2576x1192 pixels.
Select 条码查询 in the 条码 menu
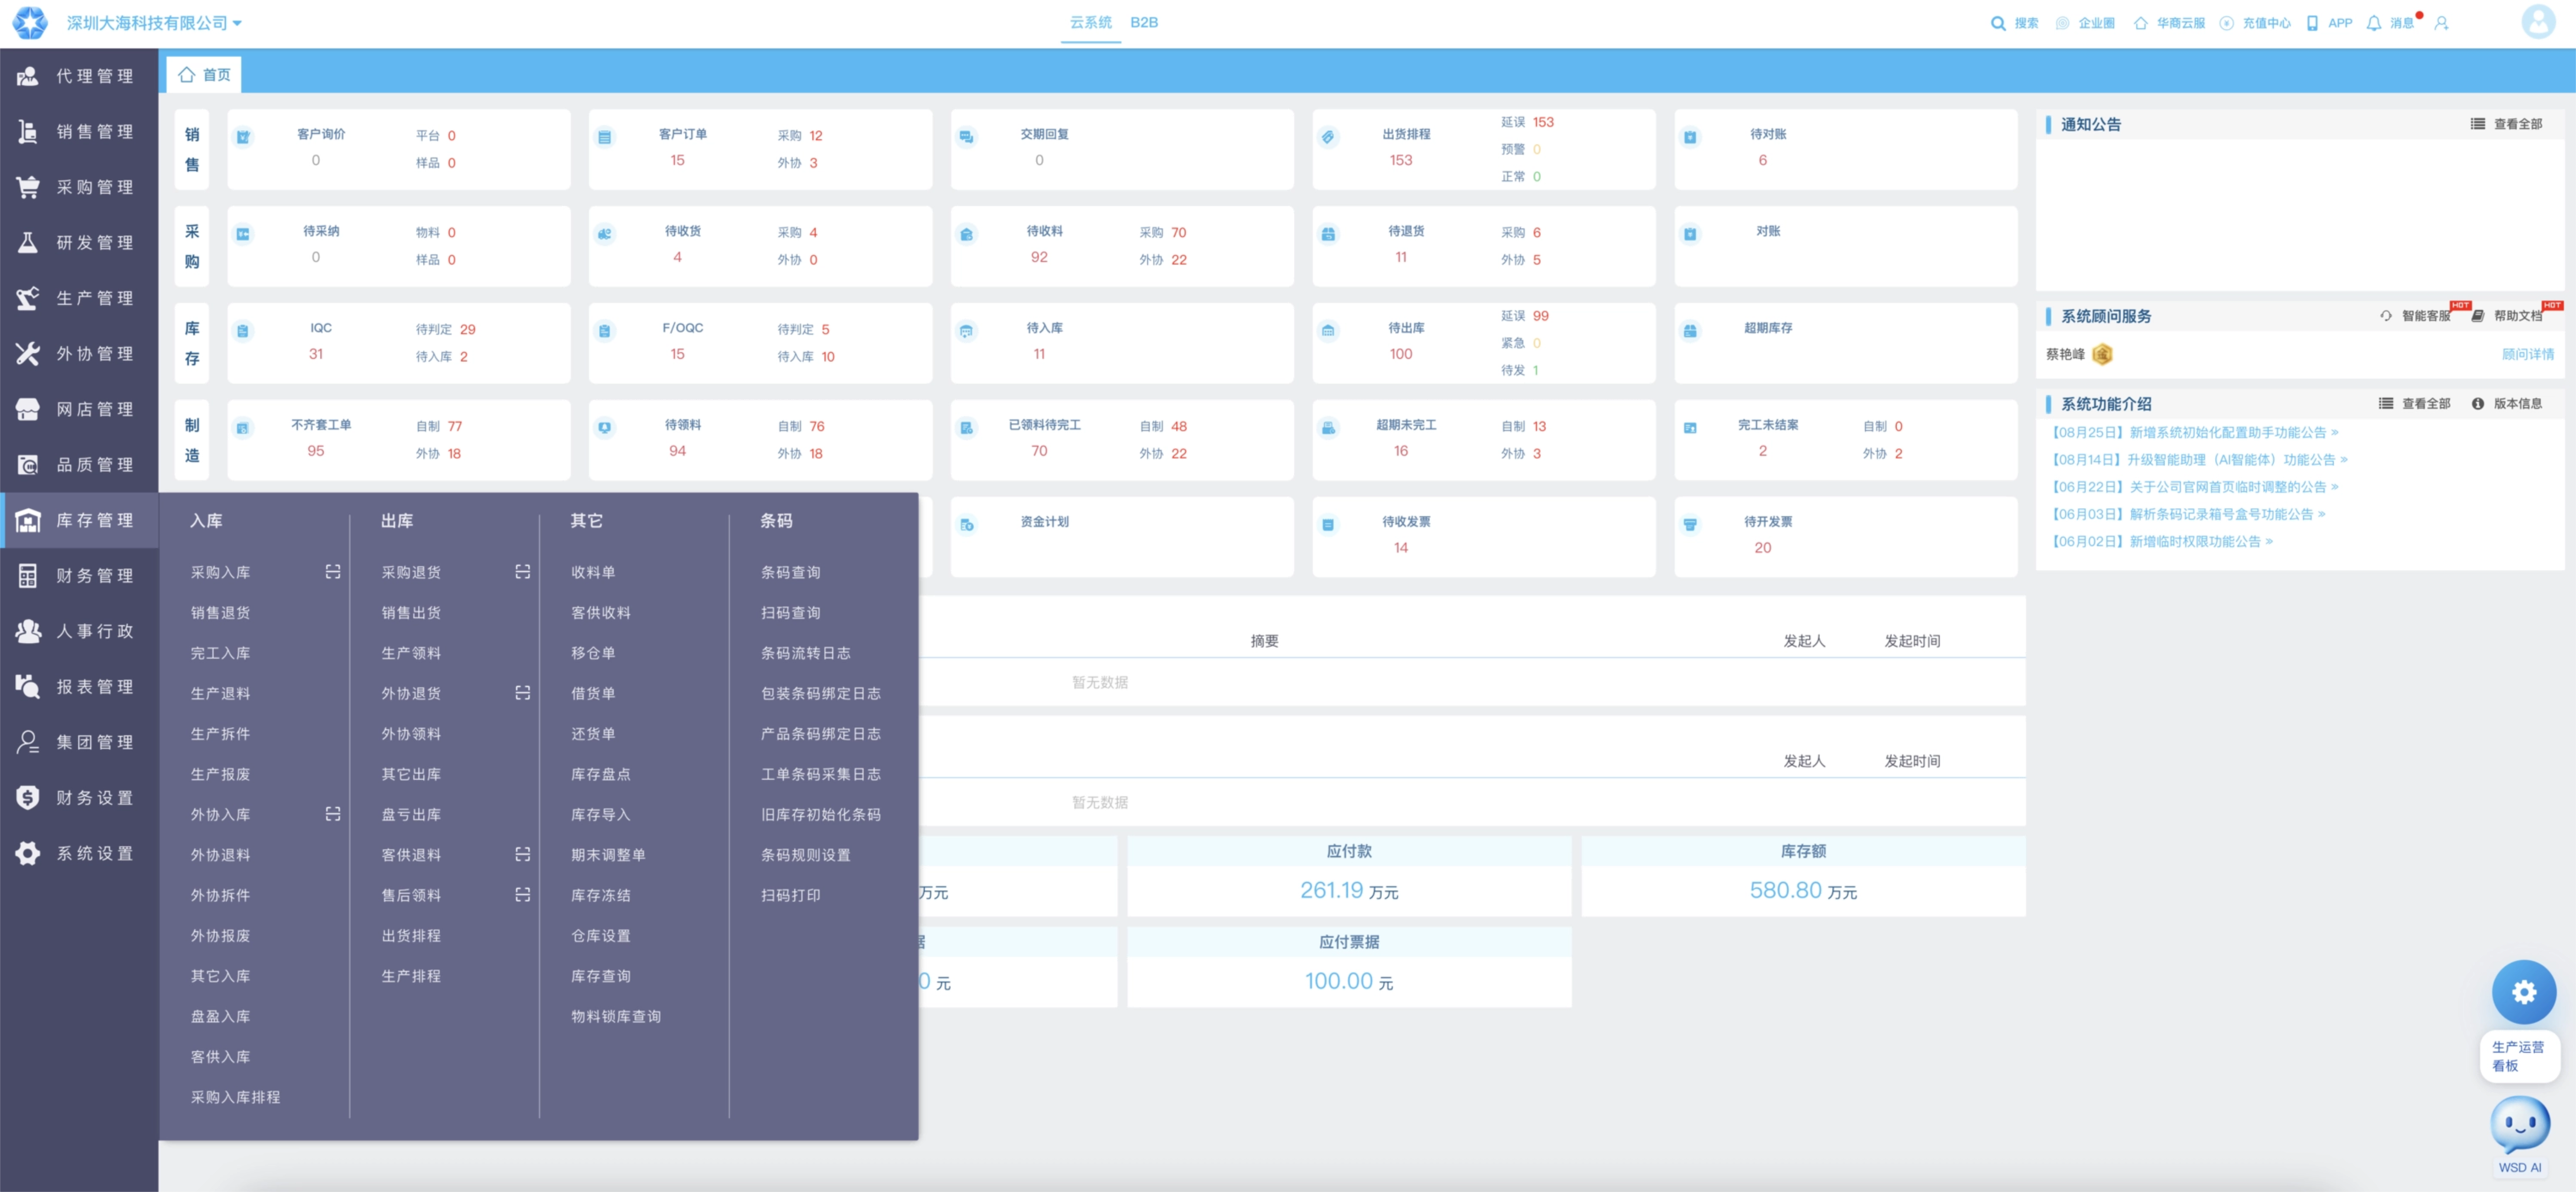pos(790,571)
